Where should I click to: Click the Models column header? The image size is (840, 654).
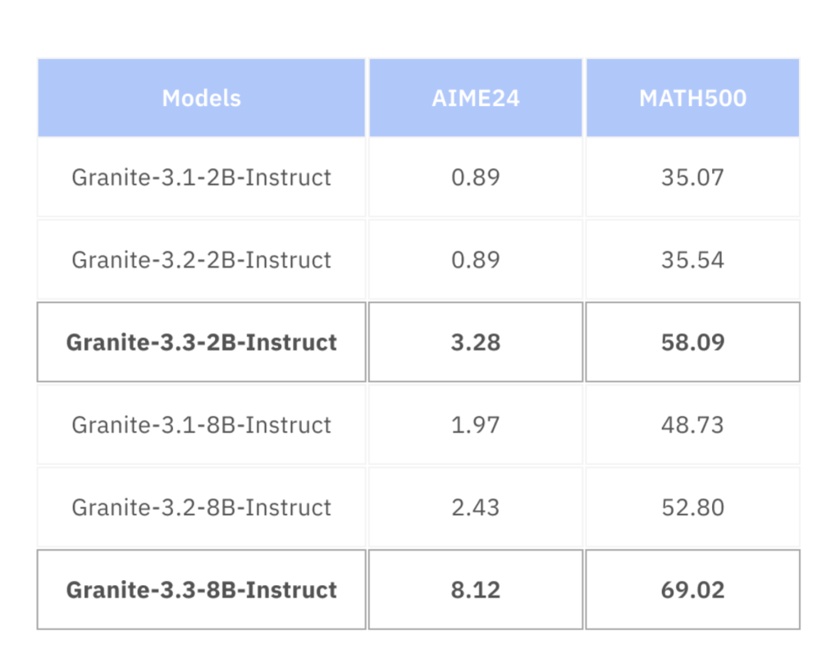(201, 98)
